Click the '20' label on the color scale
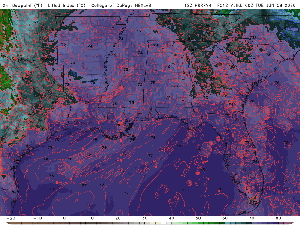Viewport: 300px width, 225px height. coord(118,218)
